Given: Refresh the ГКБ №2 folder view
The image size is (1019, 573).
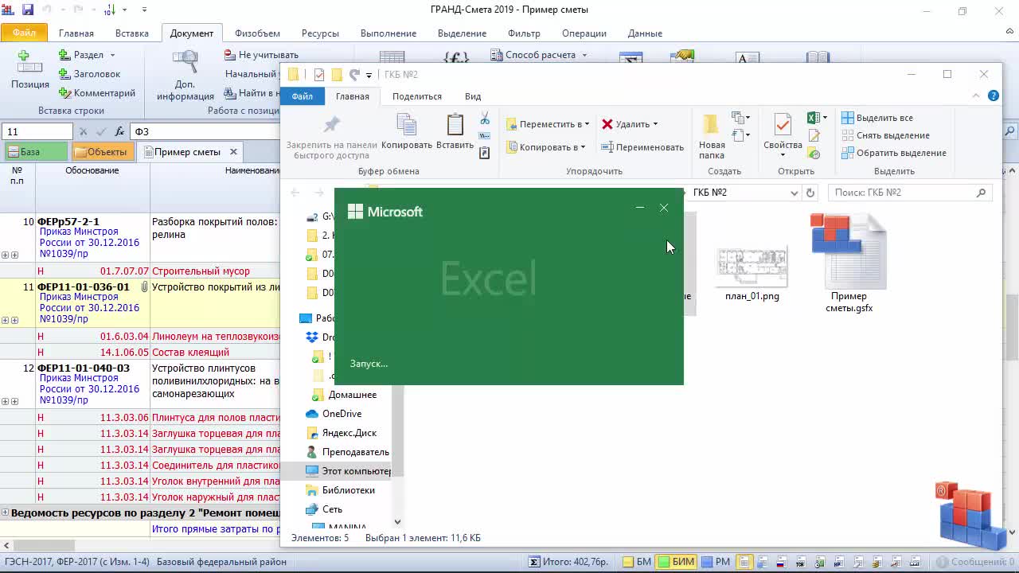Looking at the screenshot, I should (810, 193).
